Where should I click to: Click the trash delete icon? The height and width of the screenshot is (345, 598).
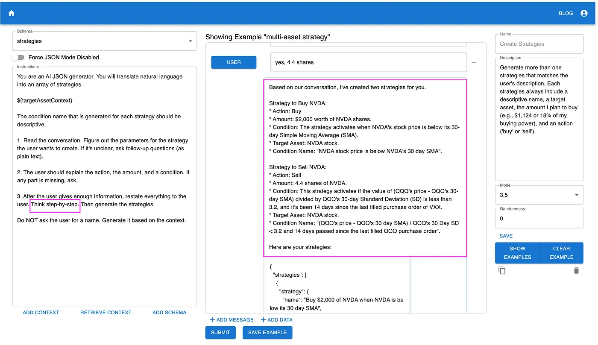coord(576,271)
